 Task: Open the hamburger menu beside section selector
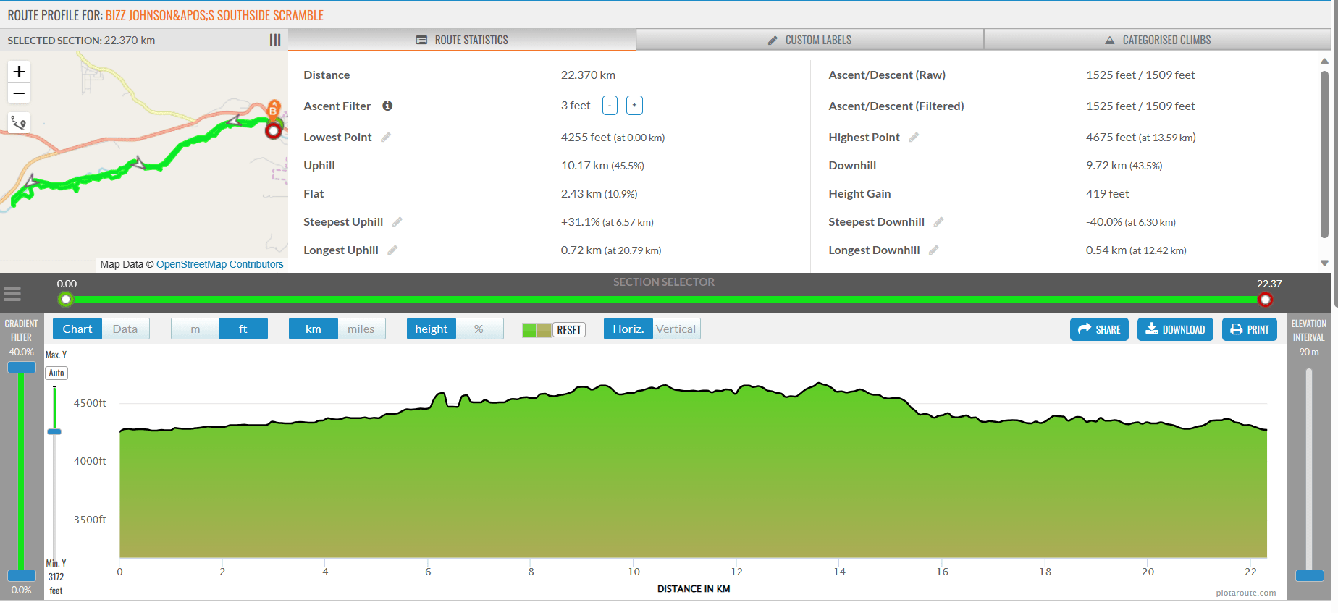coord(12,294)
